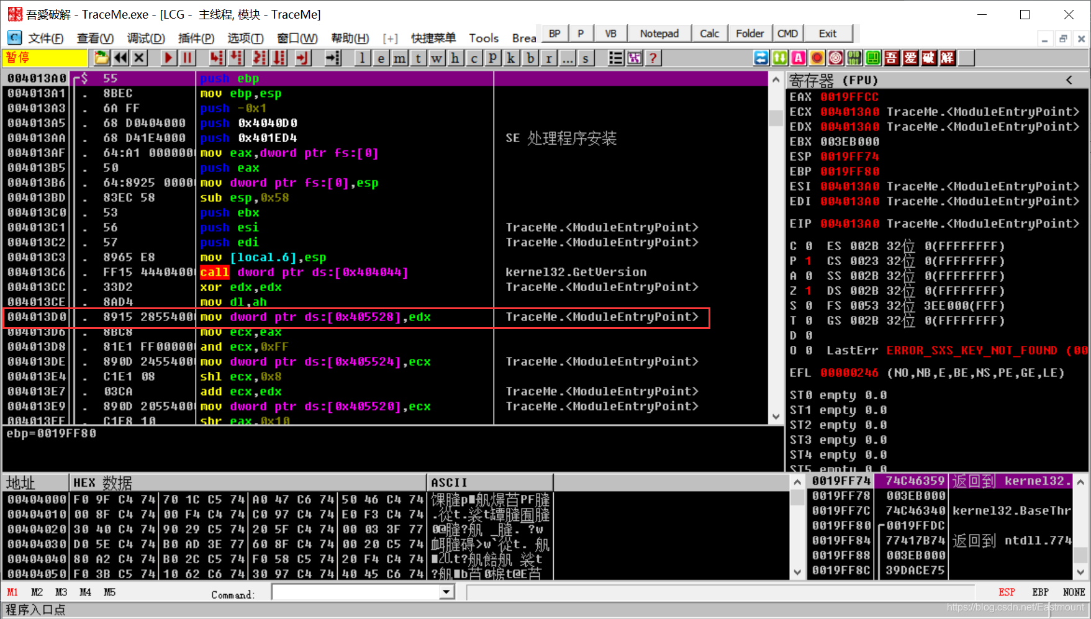This screenshot has height=619, width=1091.
Task: Open Breakpoints window with 'b' button
Action: (x=530, y=58)
